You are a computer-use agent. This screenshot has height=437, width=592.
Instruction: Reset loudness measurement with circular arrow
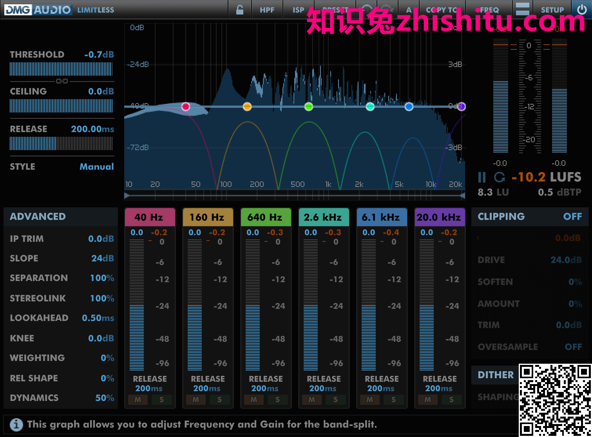499,178
